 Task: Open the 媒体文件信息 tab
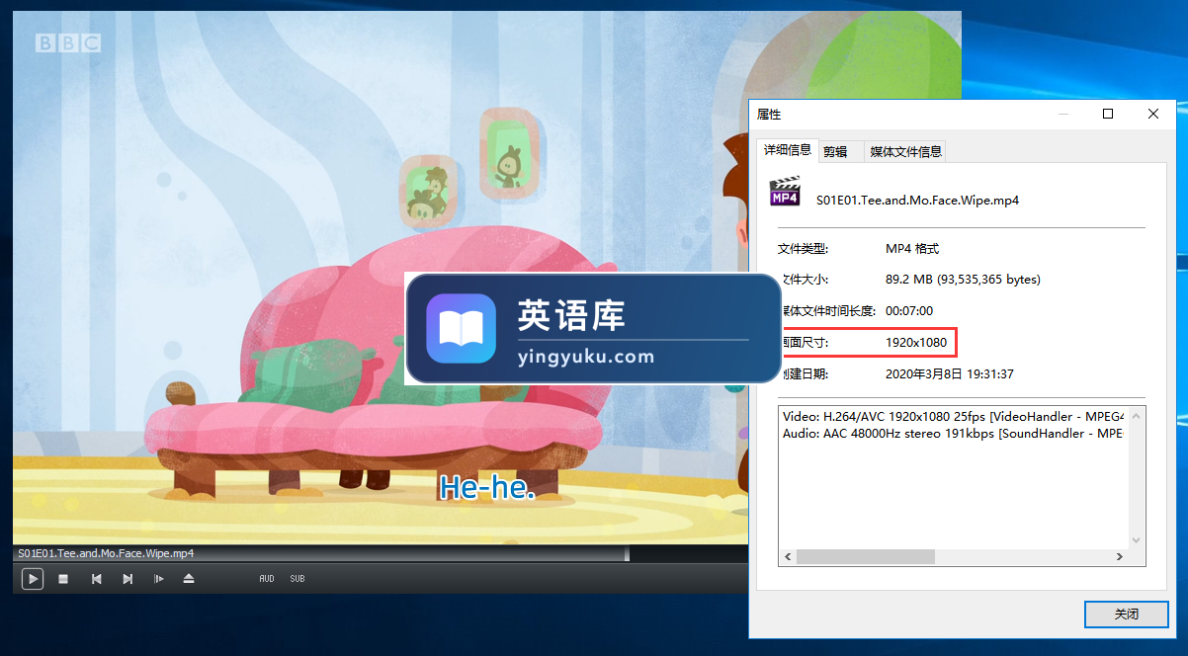(905, 151)
